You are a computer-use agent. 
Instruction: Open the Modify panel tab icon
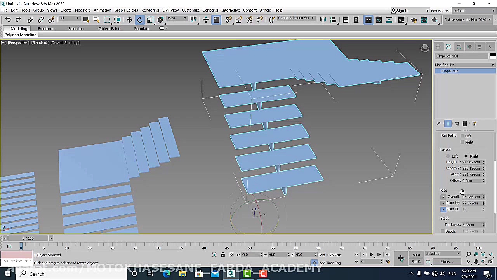pos(448,47)
